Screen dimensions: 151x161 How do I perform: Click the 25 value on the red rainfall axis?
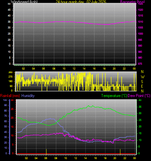[x=12, y=109]
